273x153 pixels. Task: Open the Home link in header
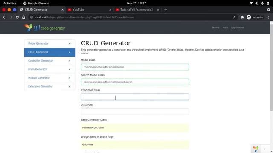pyautogui.click(x=216, y=28)
